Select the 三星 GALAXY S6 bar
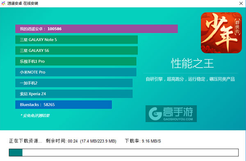 coord(76,50)
